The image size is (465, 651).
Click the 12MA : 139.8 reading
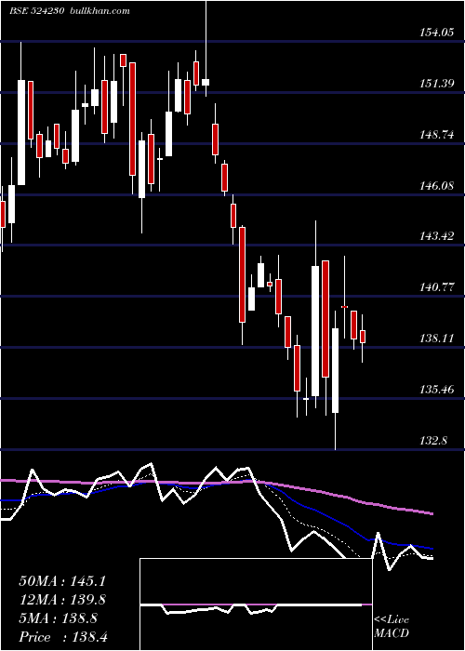click(x=62, y=600)
